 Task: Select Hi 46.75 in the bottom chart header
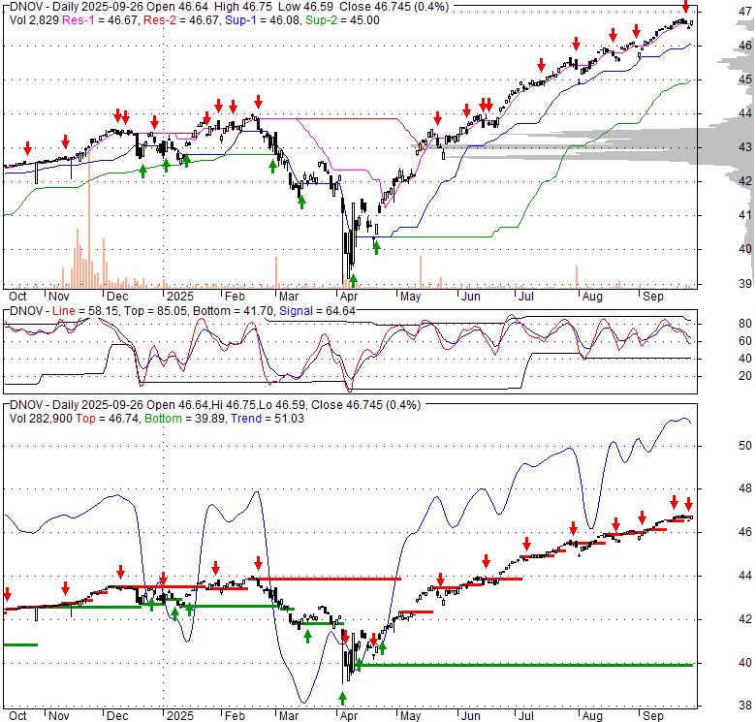pos(234,405)
